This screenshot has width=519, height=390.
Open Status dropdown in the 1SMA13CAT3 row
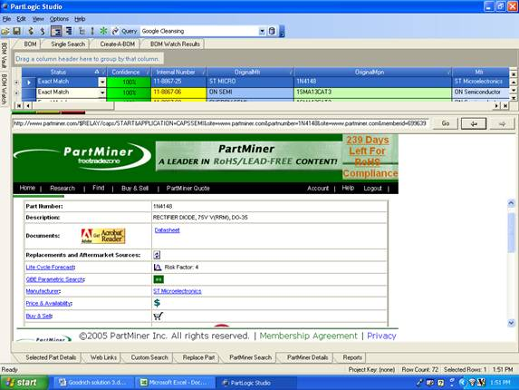102,93
